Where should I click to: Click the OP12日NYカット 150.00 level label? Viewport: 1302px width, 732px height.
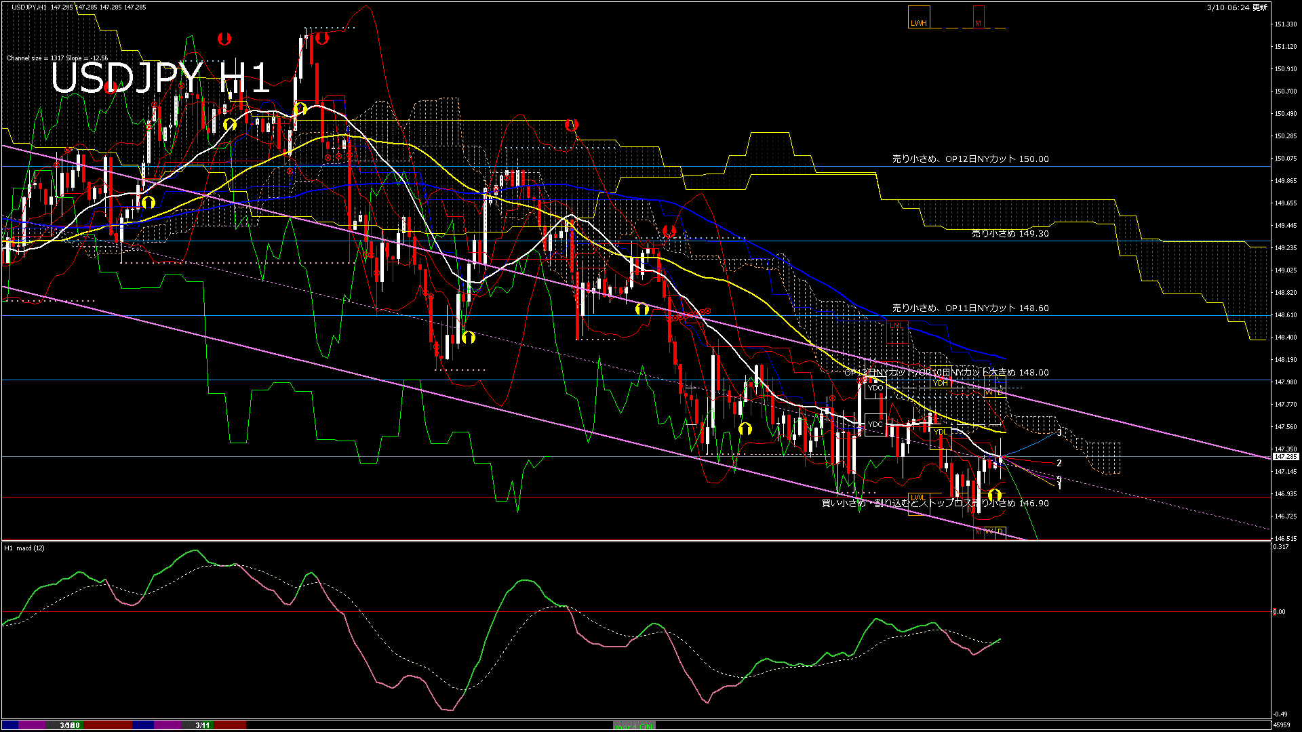tap(970, 159)
